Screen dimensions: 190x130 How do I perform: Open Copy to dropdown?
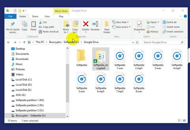pos(75,31)
